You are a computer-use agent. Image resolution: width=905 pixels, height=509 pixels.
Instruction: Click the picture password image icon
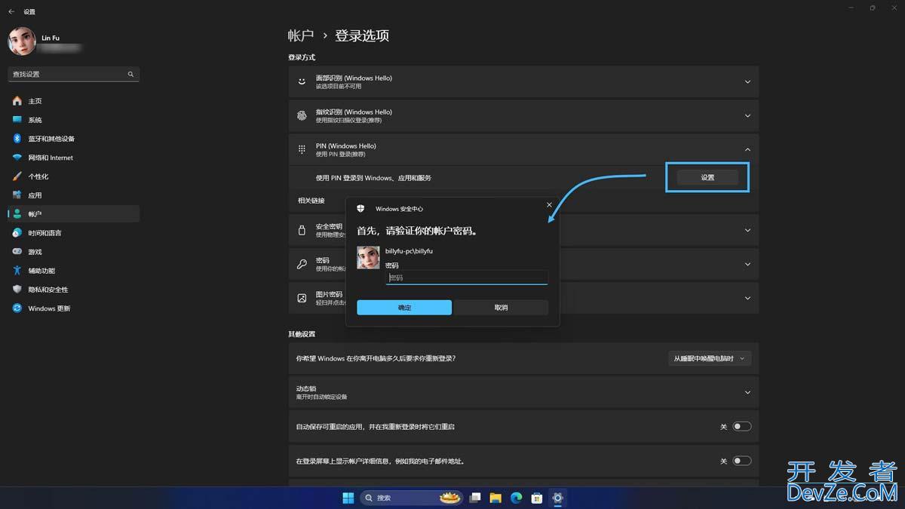coord(302,298)
